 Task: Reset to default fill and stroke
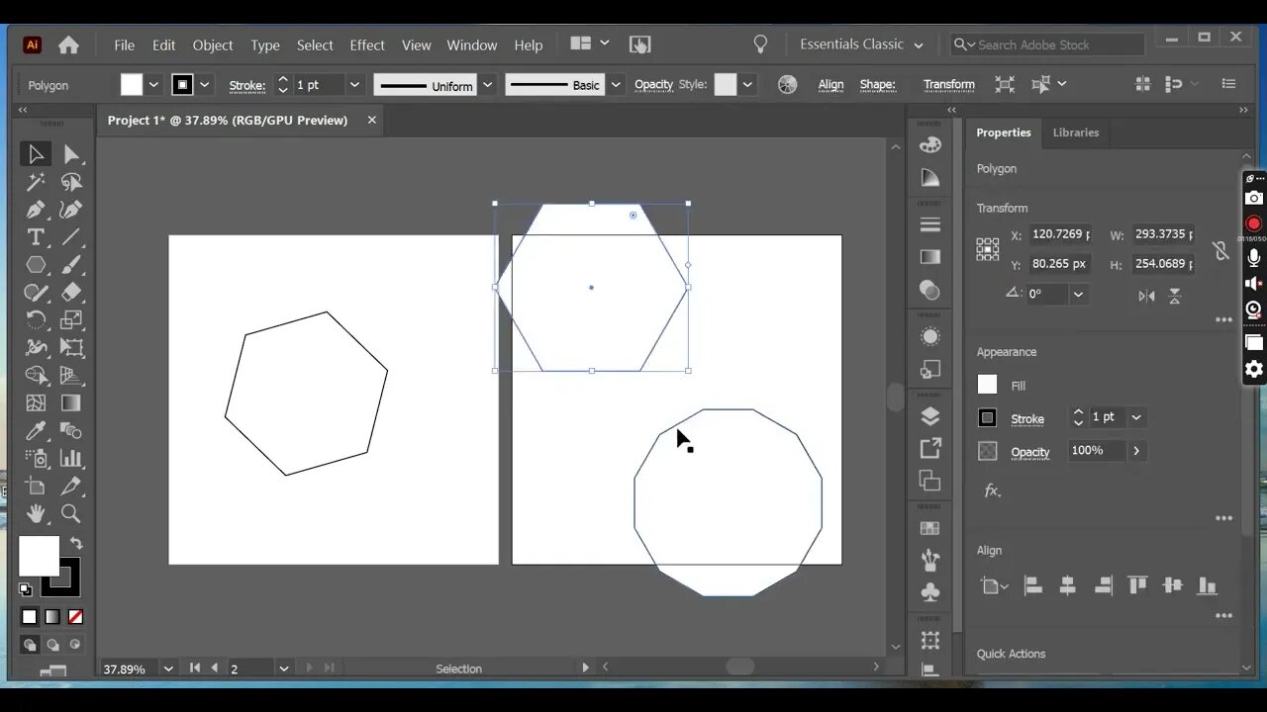tap(26, 589)
